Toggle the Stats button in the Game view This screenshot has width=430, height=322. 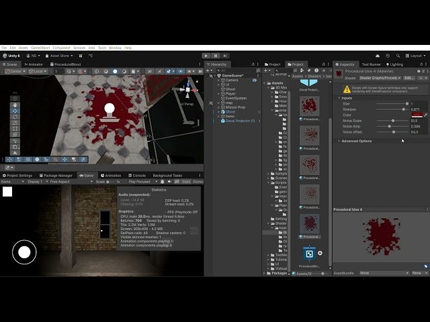point(185,182)
